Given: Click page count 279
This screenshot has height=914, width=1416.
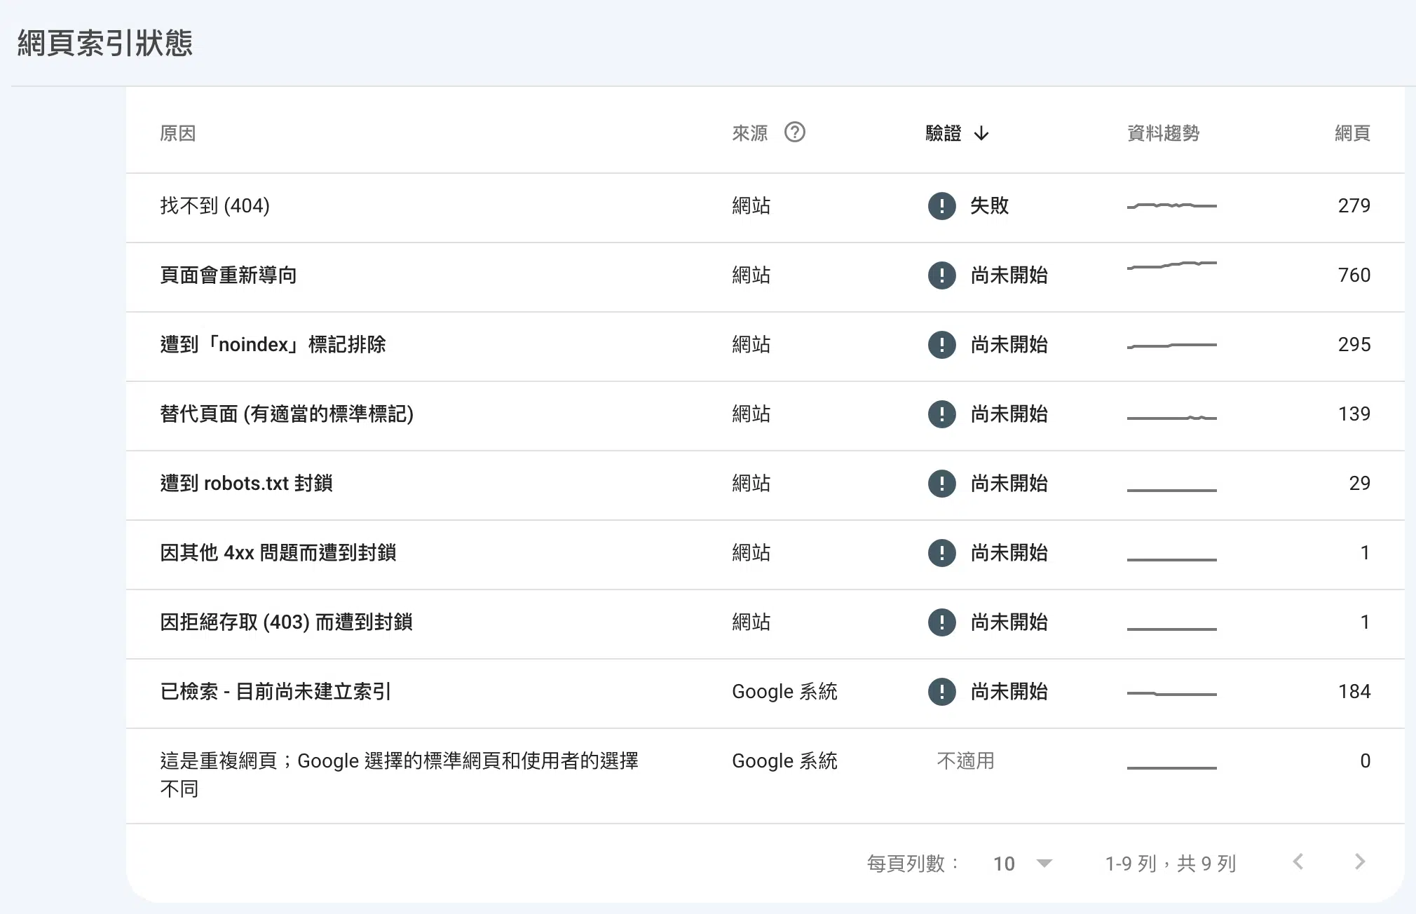Looking at the screenshot, I should [x=1354, y=206].
